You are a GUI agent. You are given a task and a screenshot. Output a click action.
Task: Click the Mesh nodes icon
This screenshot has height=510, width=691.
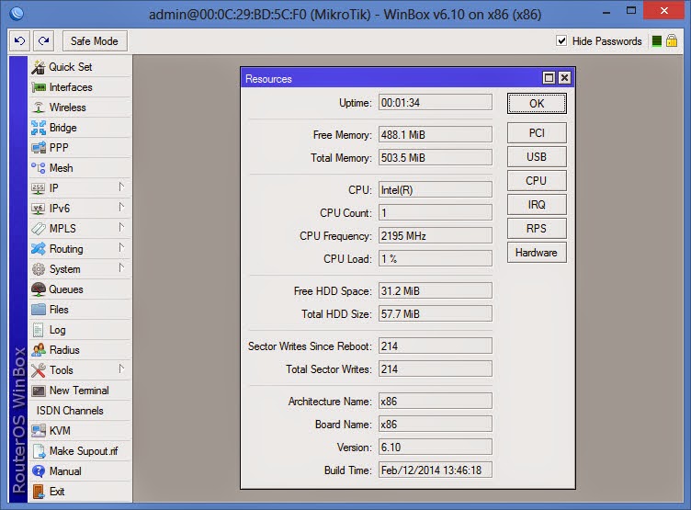click(39, 168)
